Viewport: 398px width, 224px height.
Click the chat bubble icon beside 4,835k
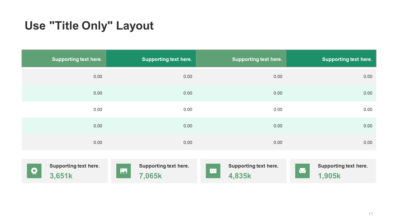coord(213,171)
